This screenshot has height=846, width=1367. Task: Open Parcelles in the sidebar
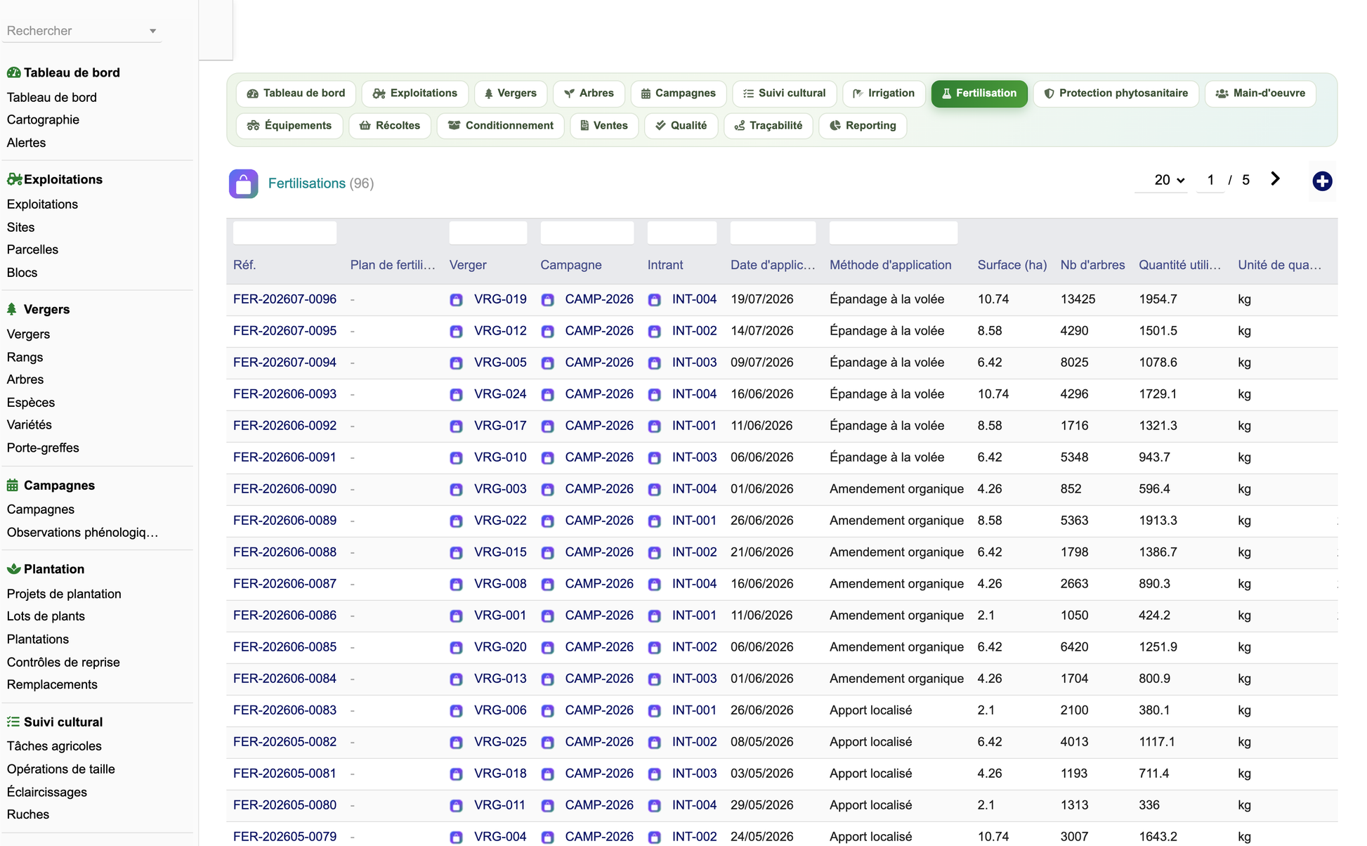point(32,249)
